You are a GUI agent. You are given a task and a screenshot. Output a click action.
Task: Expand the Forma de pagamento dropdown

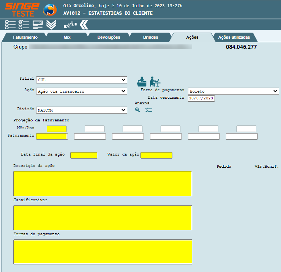click(x=233, y=91)
